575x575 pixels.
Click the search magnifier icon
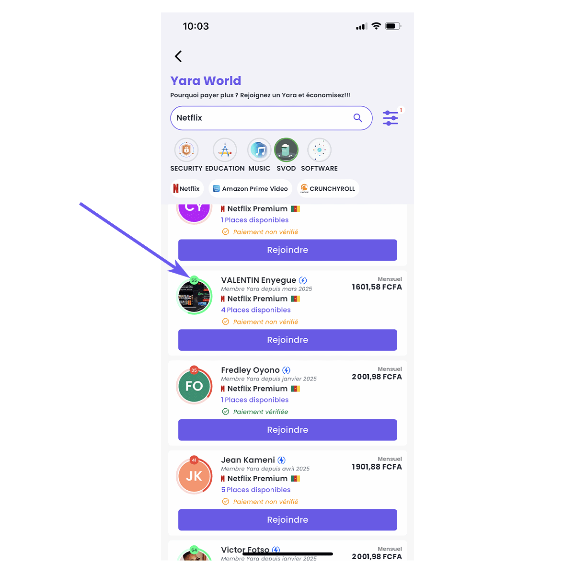point(357,118)
